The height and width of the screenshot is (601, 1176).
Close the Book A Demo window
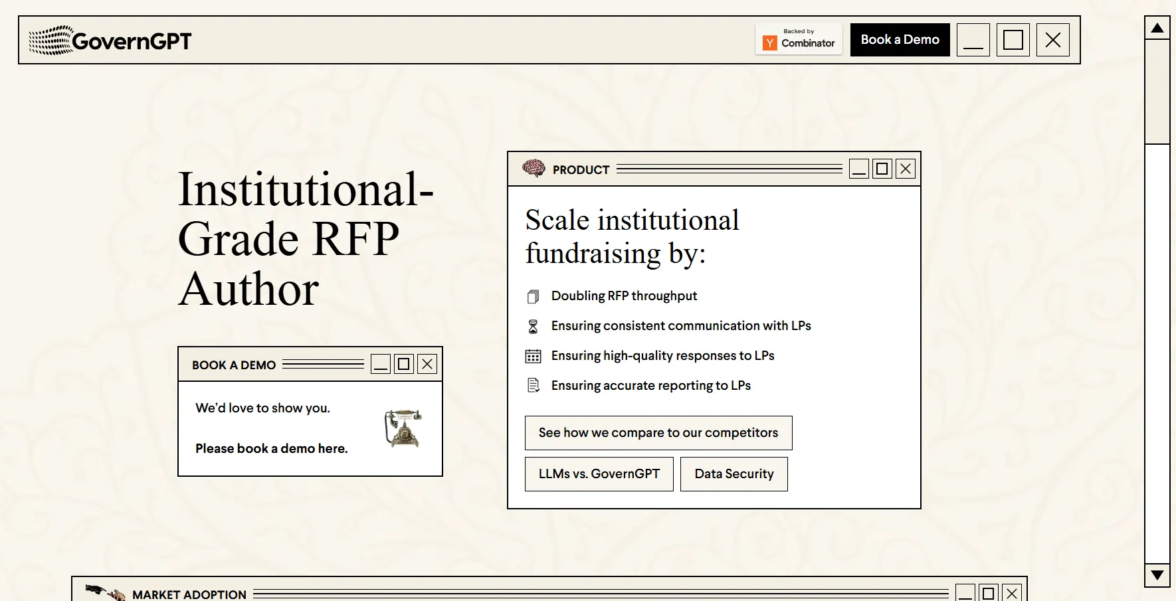[427, 364]
